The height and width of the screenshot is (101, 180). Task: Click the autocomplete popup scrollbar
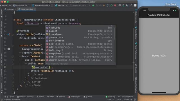[114, 34]
